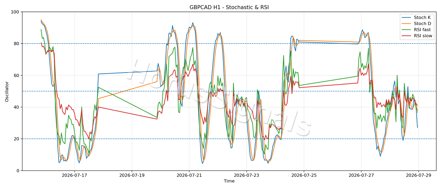
Task: Click the 2026-07-23 date tick label
Action: [246, 175]
